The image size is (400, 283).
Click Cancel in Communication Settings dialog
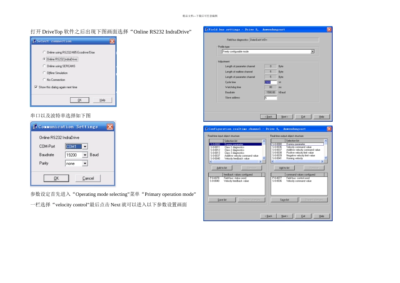88,178
